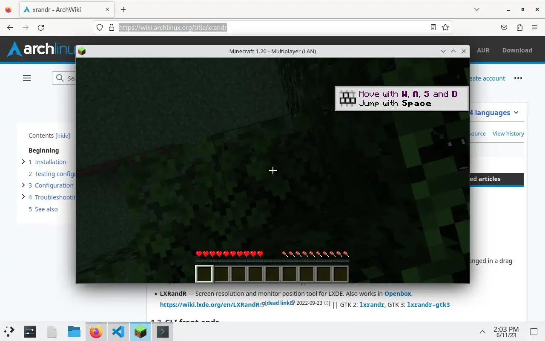Viewport: 545px width, 341px height.
Task: Switch to Visual Studio Code in taskbar
Action: (118, 332)
